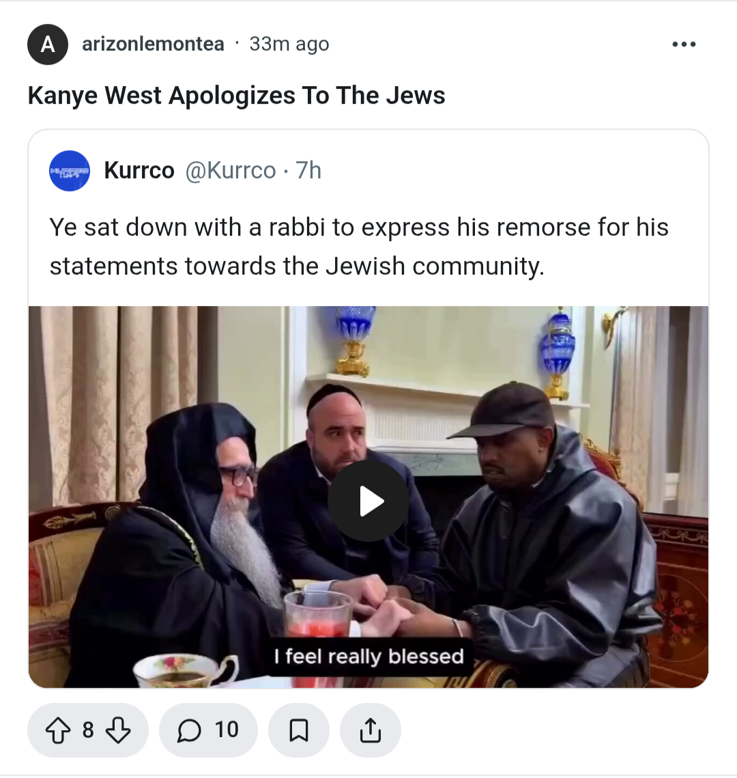Open the Kurrco display name
The image size is (737, 778).
pos(139,171)
